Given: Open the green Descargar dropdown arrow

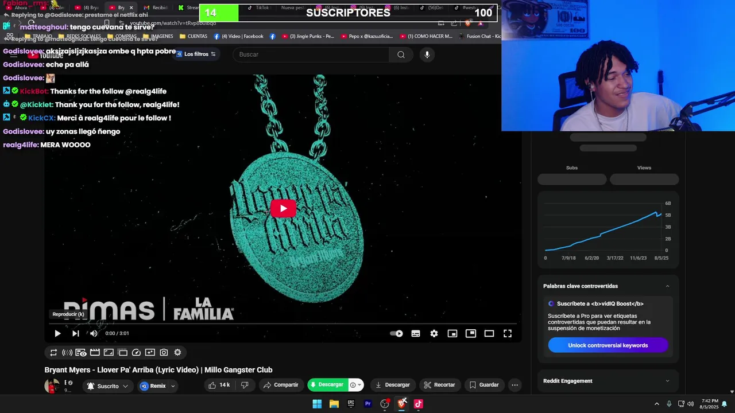Looking at the screenshot, I should click(359, 385).
